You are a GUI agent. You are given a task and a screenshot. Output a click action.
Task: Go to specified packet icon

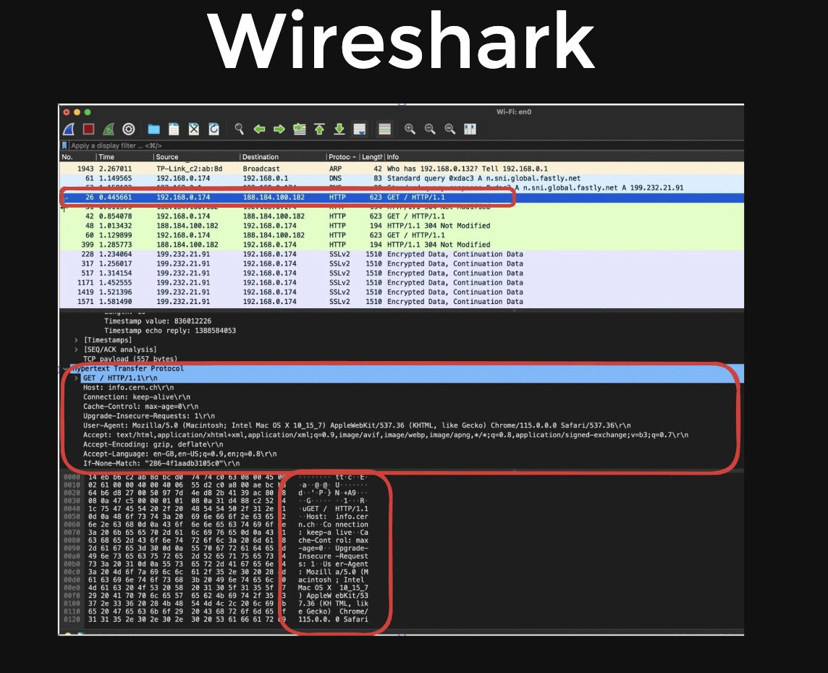300,130
